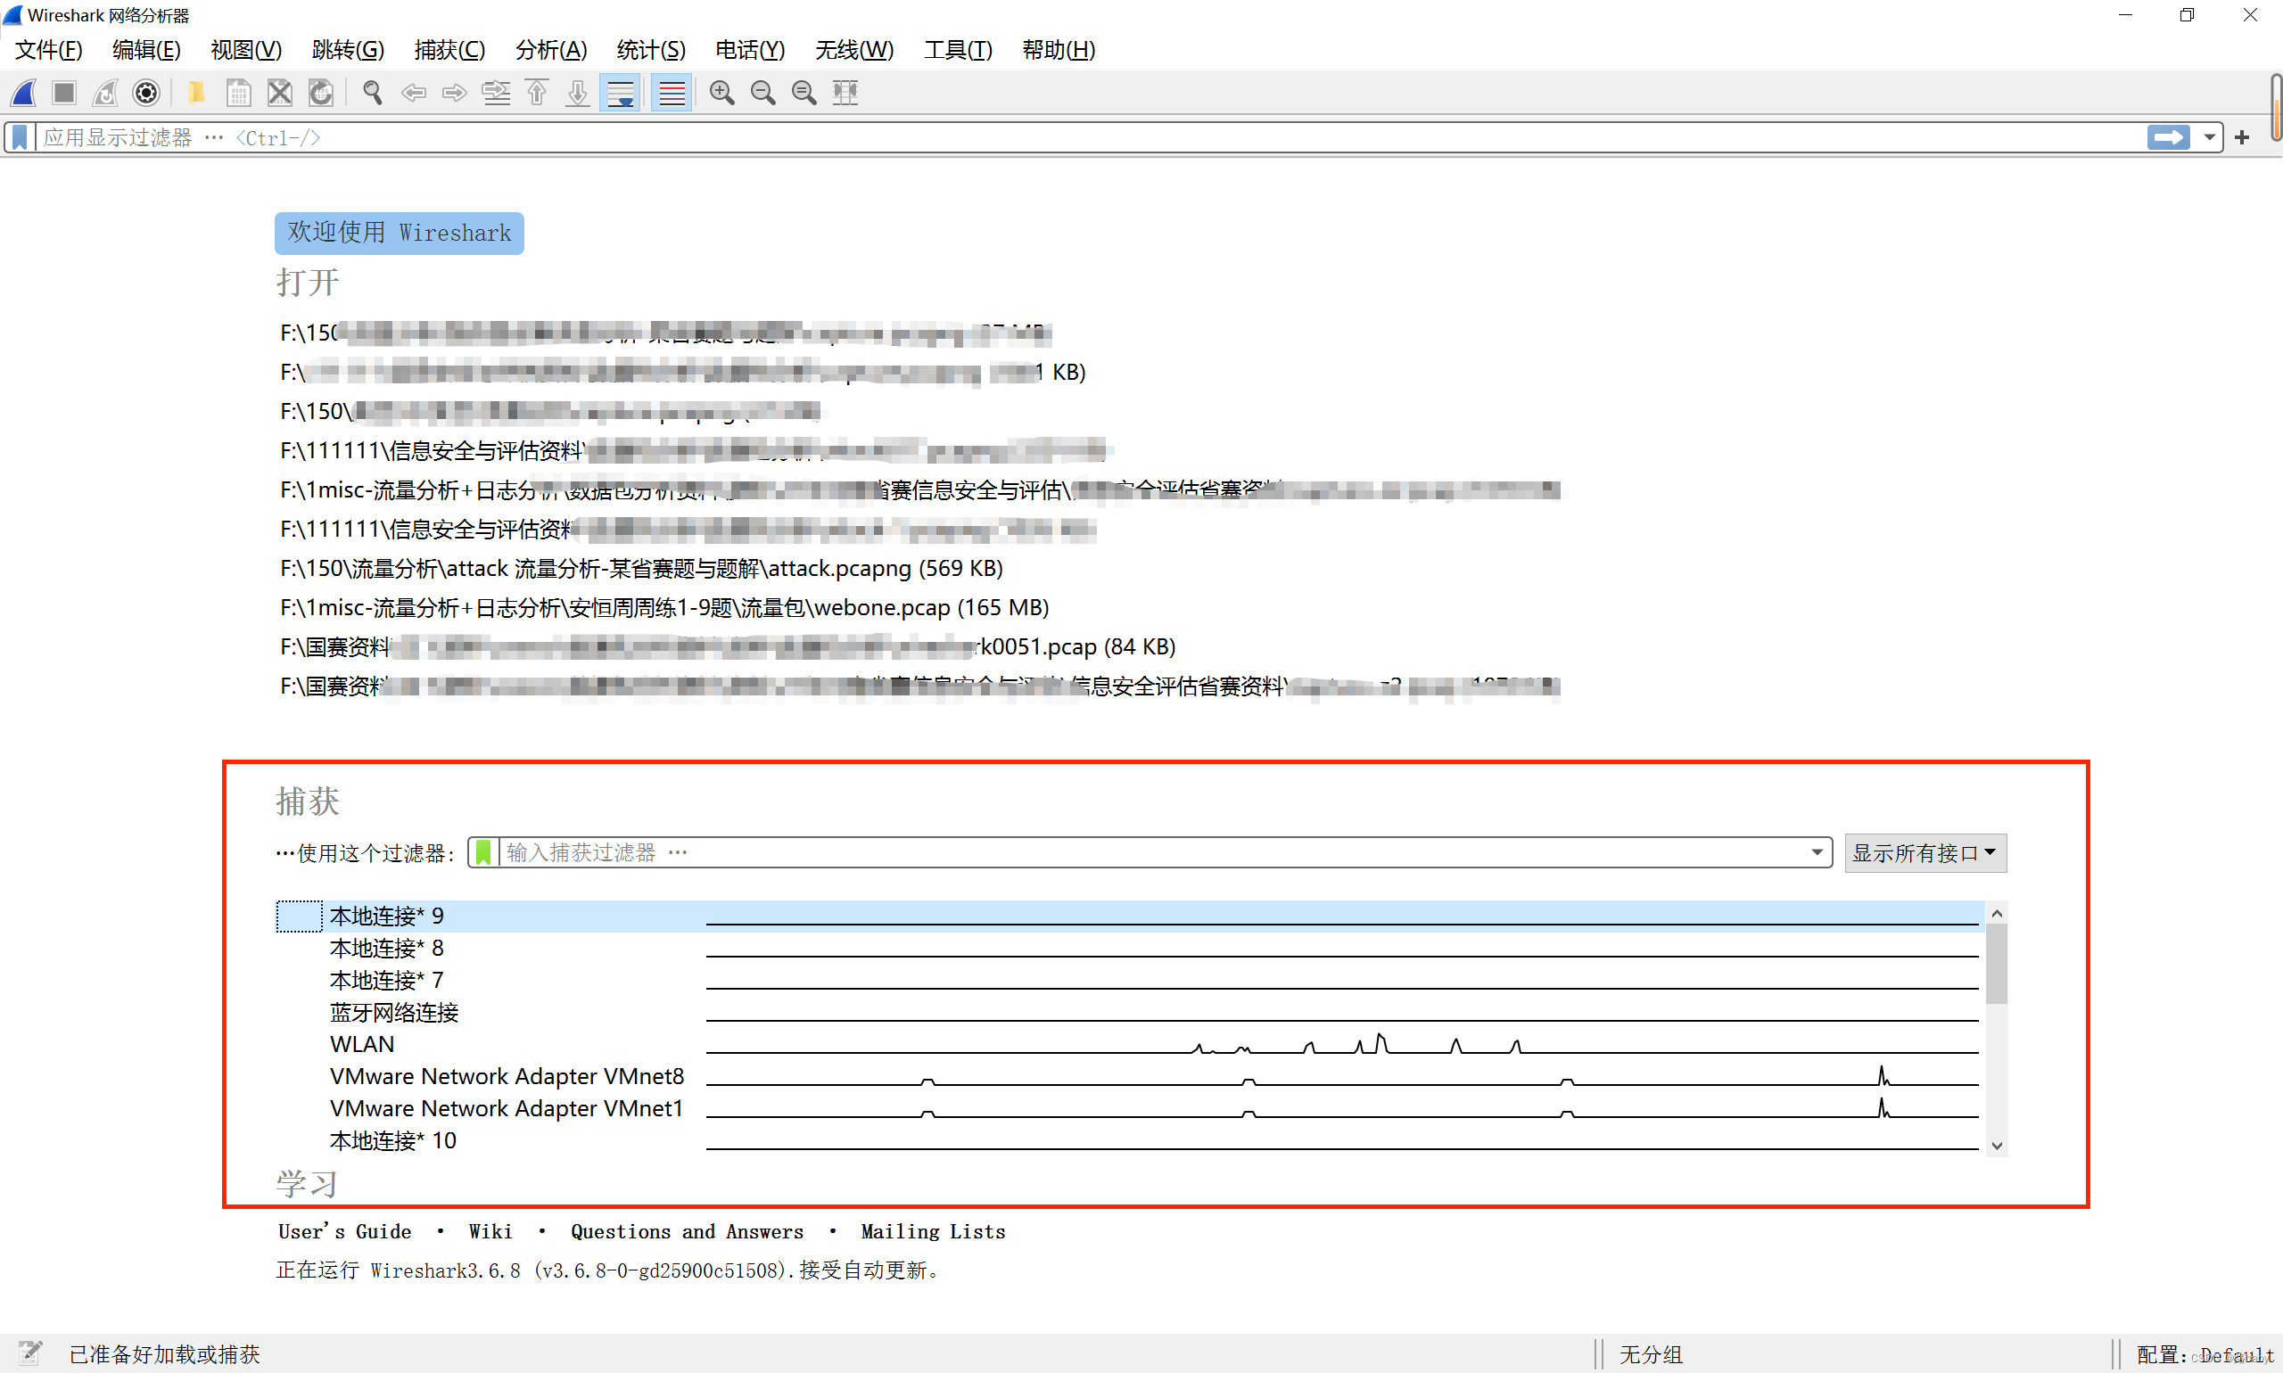The image size is (2283, 1373).
Task: Click go to specified packet icon
Action: [496, 93]
